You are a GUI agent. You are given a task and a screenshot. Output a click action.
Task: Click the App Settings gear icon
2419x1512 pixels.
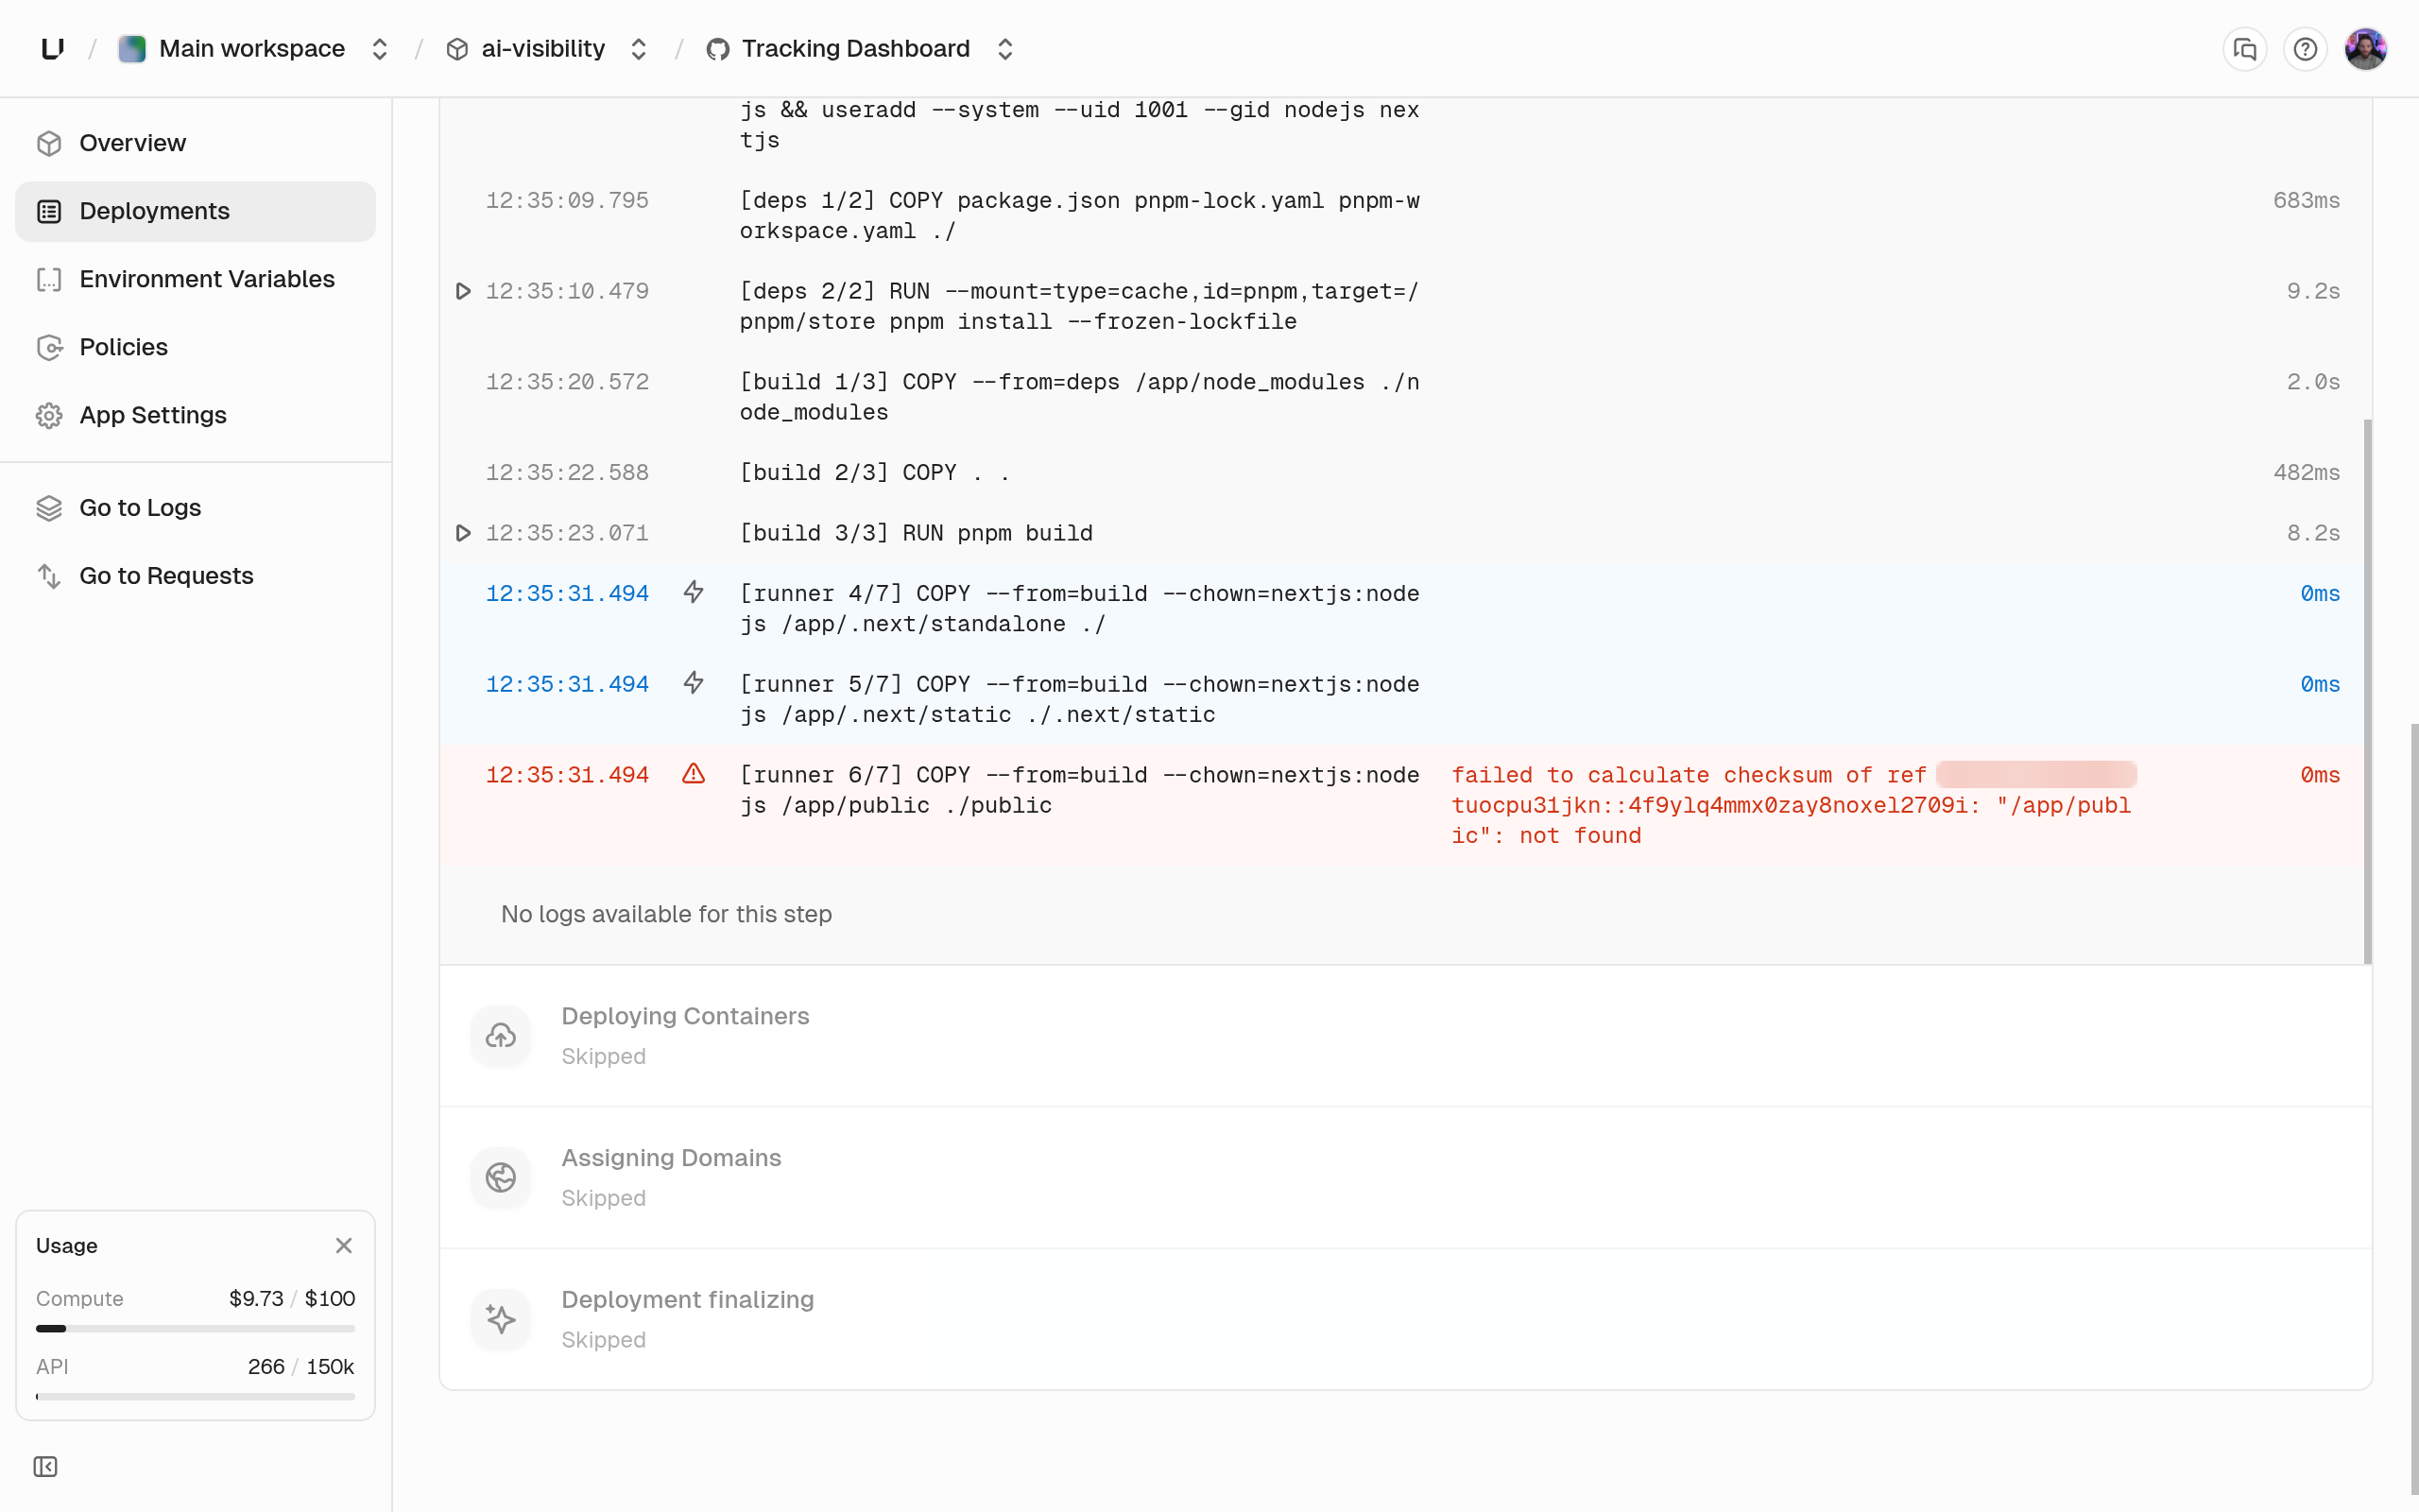click(x=49, y=416)
